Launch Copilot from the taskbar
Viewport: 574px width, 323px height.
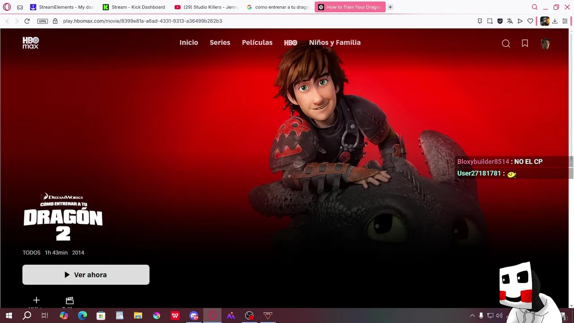pyautogui.click(x=64, y=316)
